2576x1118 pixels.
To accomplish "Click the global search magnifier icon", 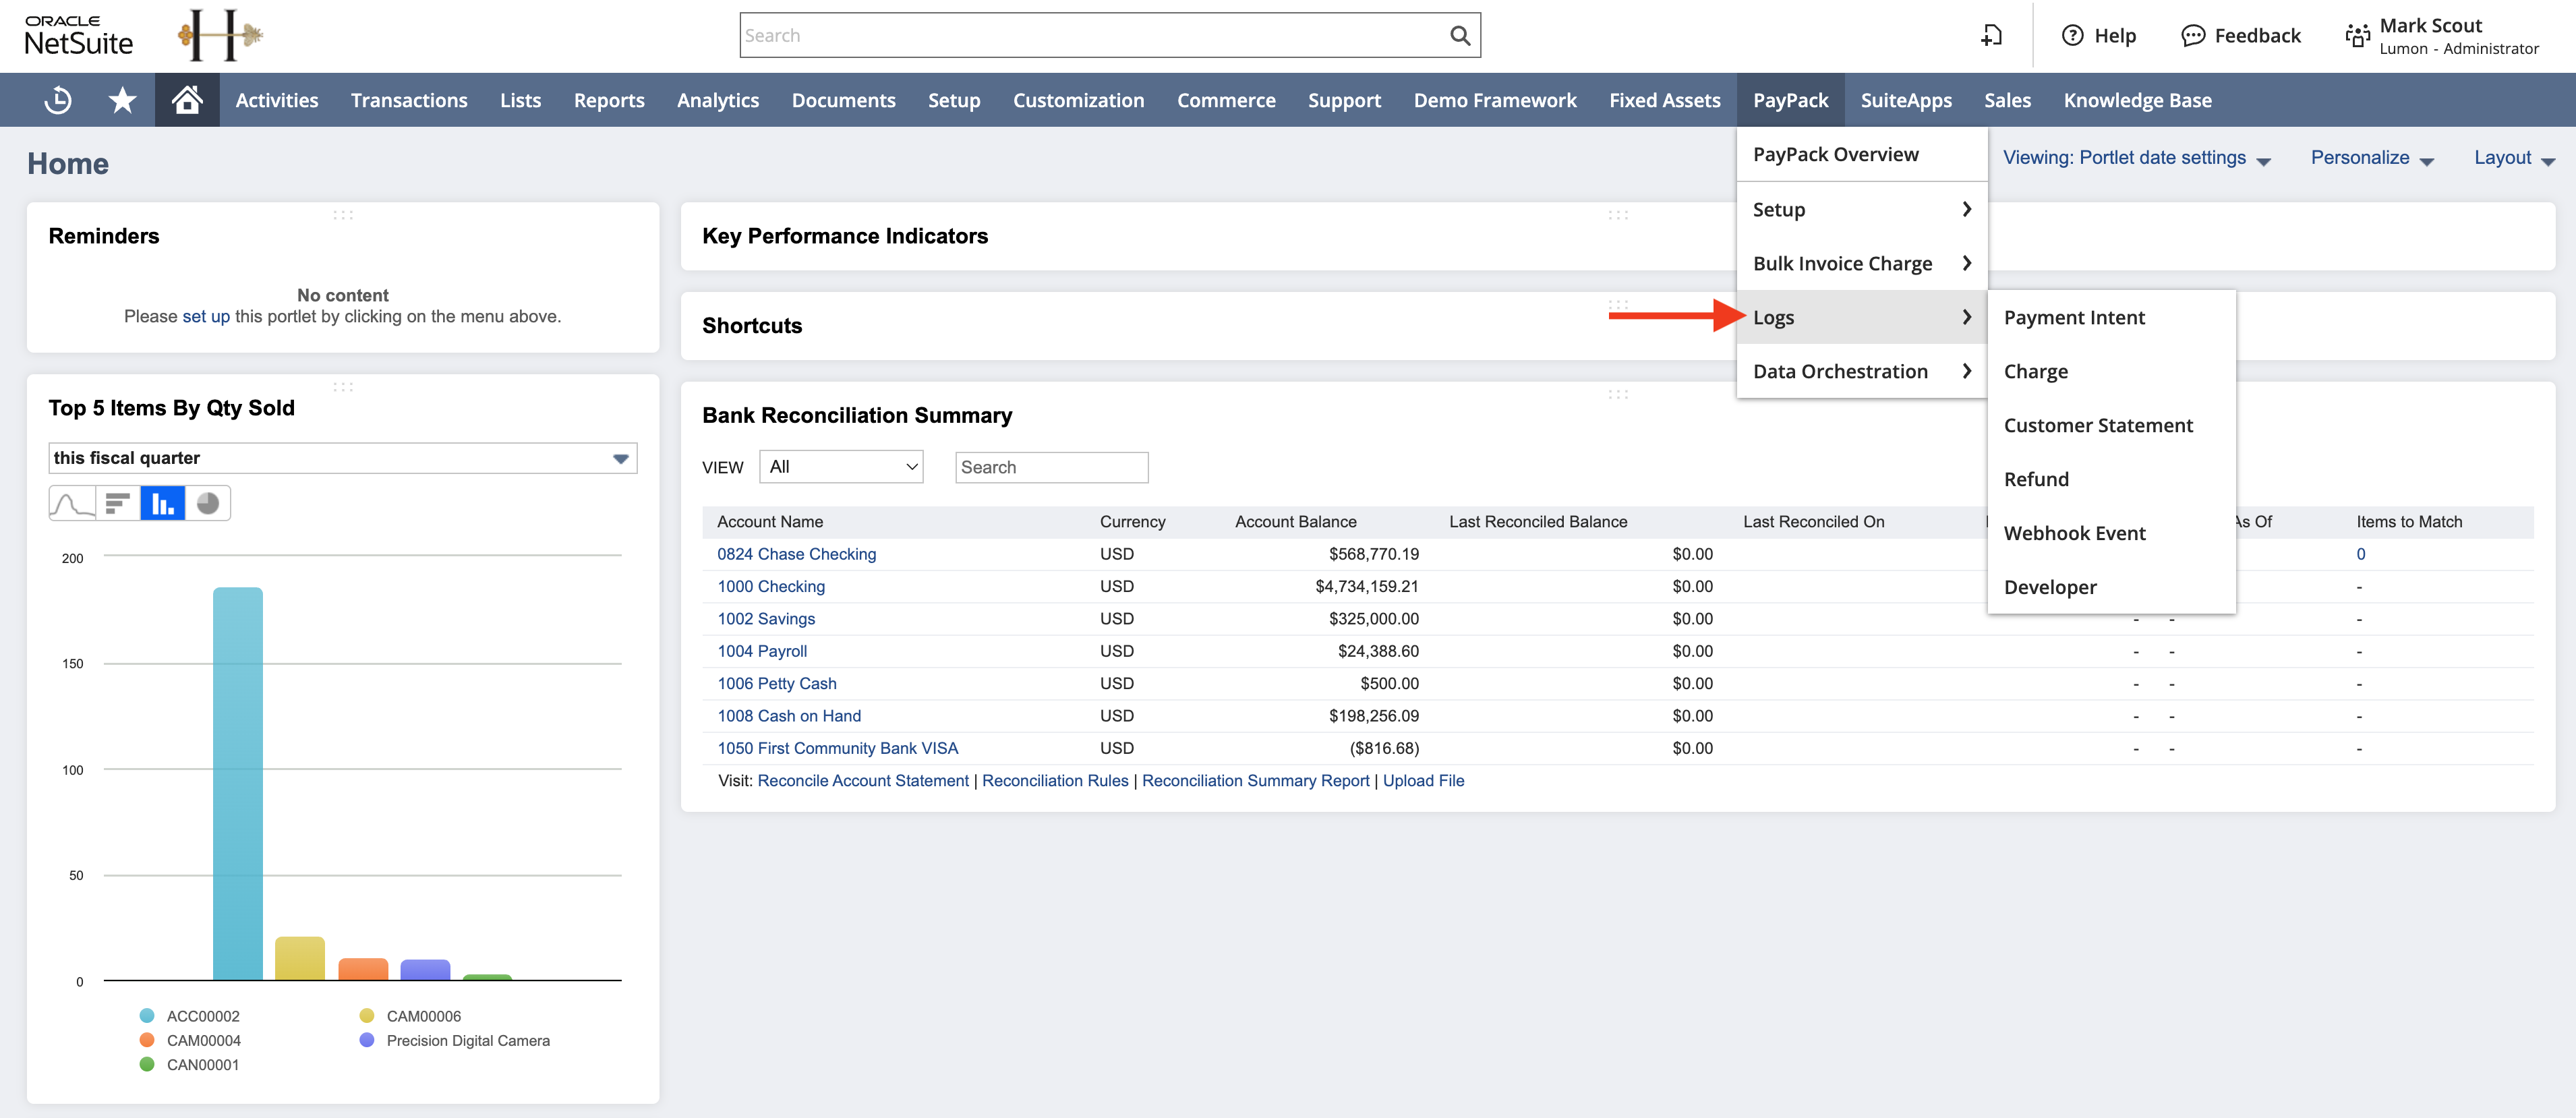I will click(1459, 36).
